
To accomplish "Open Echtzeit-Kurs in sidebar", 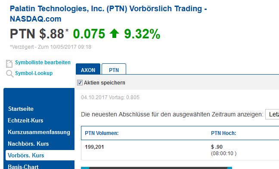I will tap(25, 120).
